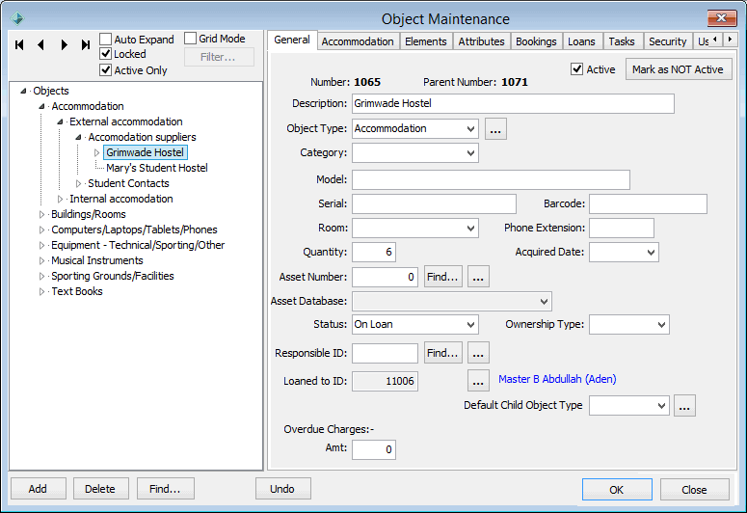Viewport: 747px width, 513px height.
Task: Collapse the Accomodation suppliers node
Action: (78, 137)
